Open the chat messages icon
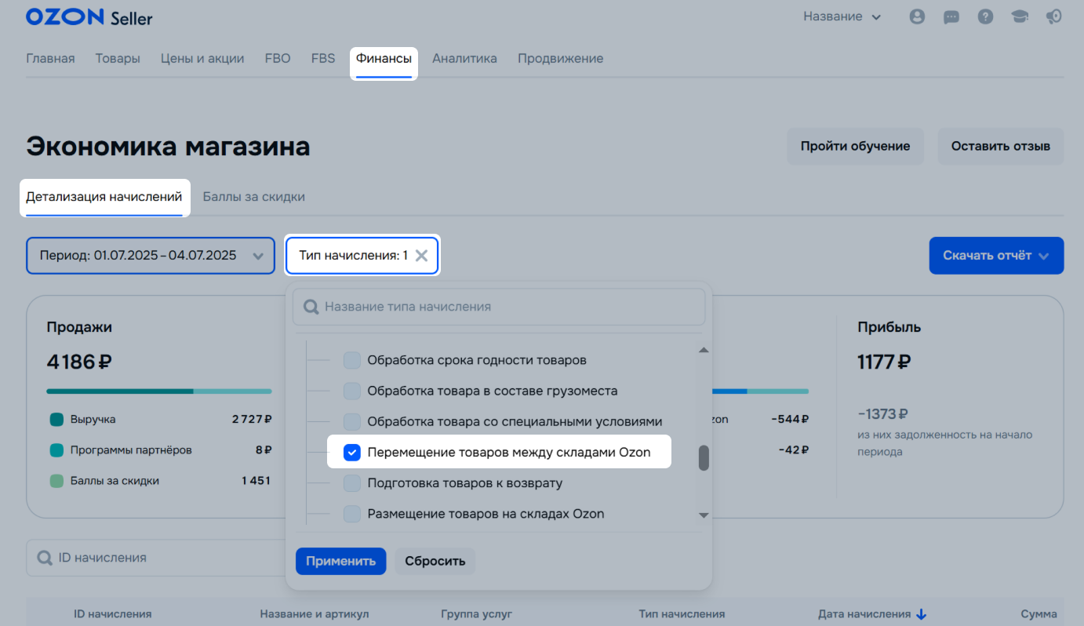The image size is (1084, 626). pos(951,16)
